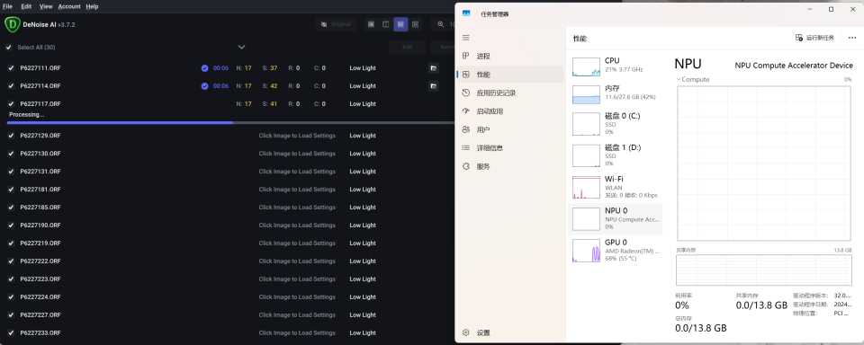Click the S: 42 value for P6227114.ORF
This screenshot has width=864, height=345.
point(270,86)
